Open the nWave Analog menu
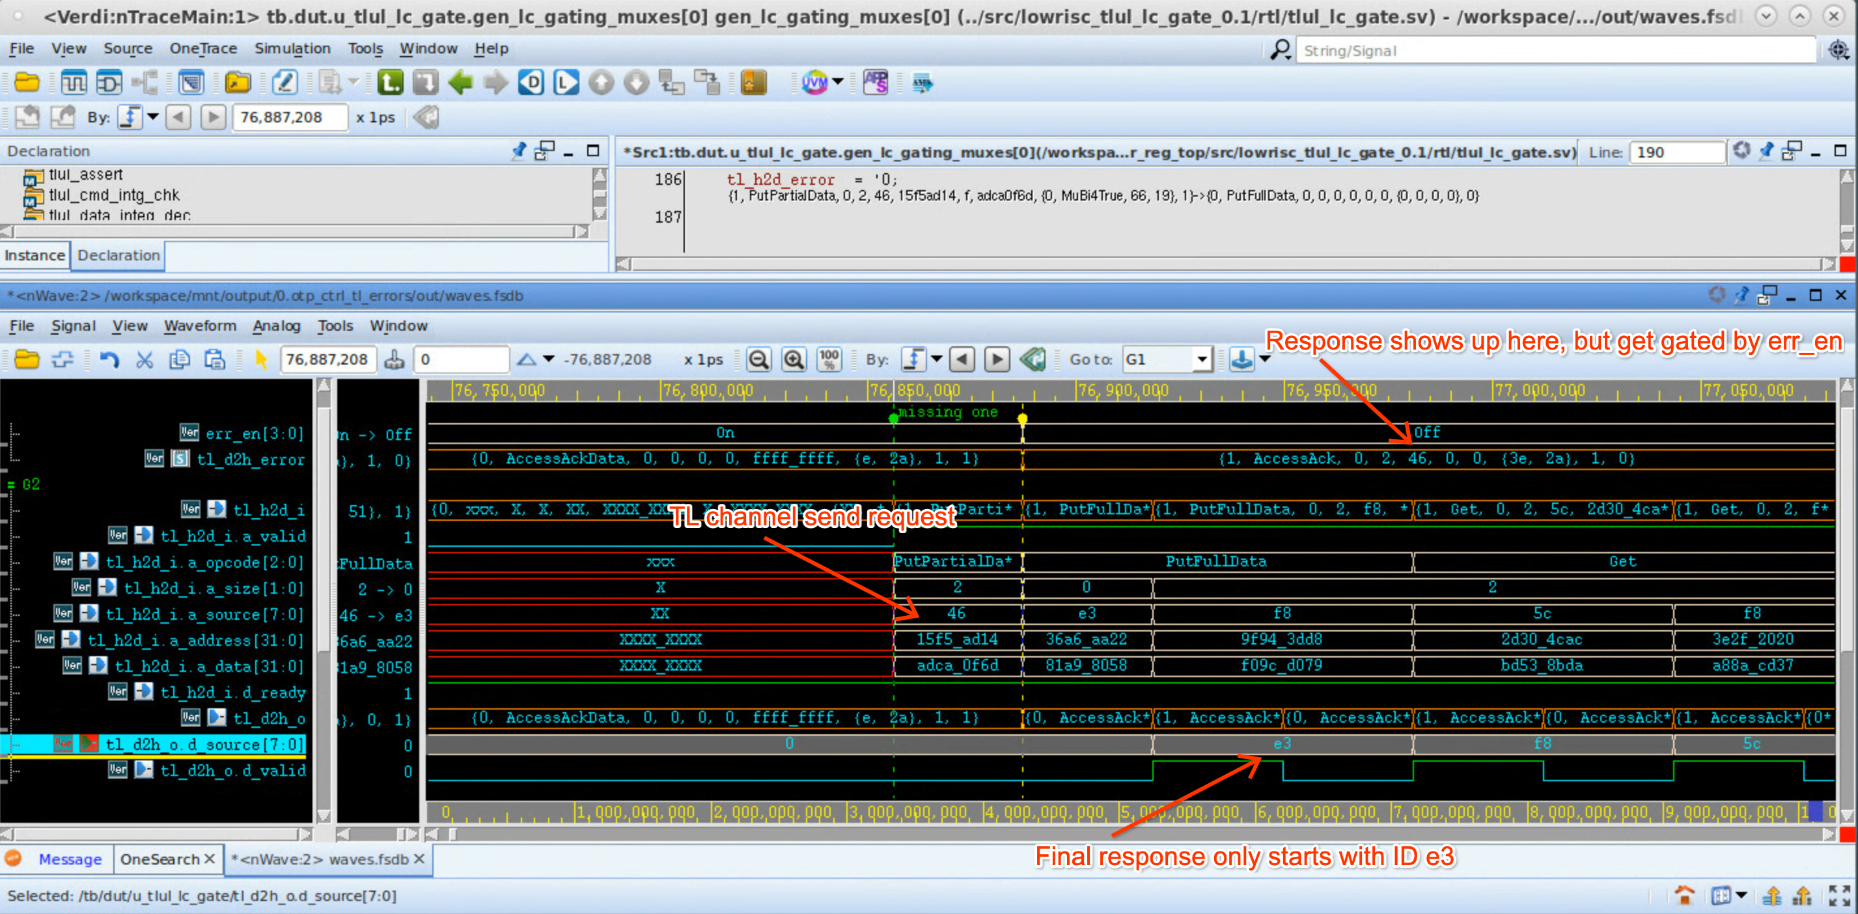The height and width of the screenshot is (914, 1858). coord(276,326)
